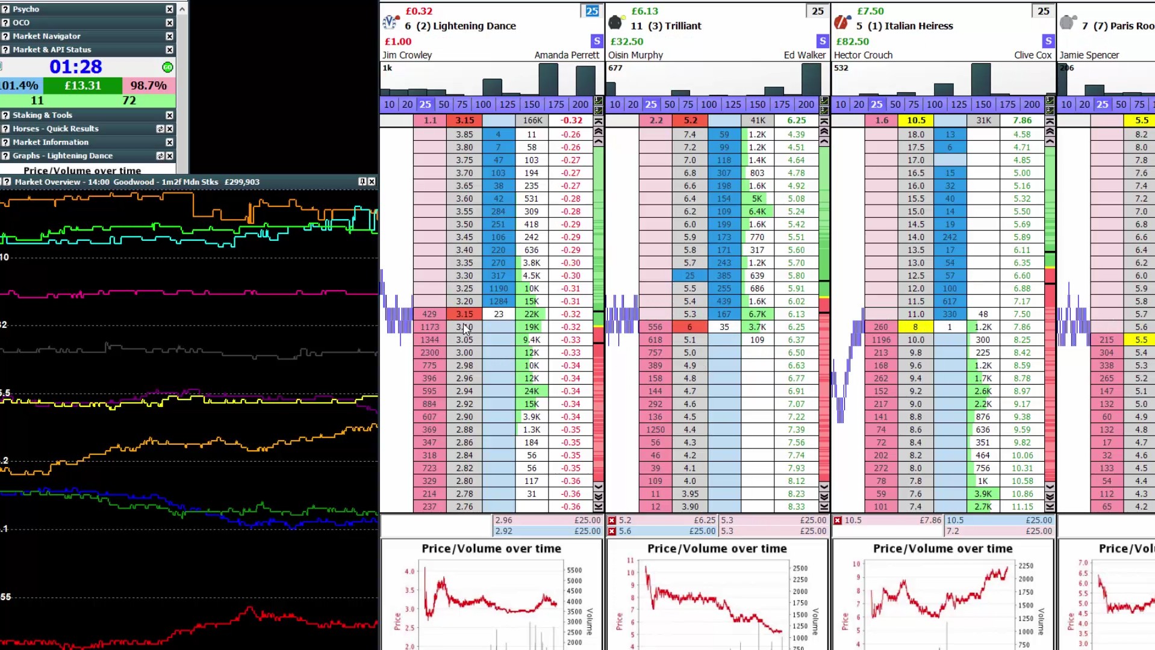The image size is (1155, 650).
Task: Pin the Market Overview window
Action: (362, 182)
